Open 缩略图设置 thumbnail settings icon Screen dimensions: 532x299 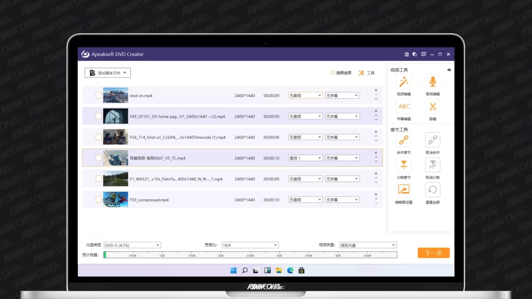(404, 190)
